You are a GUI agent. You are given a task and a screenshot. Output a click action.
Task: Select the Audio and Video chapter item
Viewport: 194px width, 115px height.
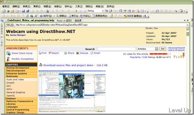tap(15, 80)
